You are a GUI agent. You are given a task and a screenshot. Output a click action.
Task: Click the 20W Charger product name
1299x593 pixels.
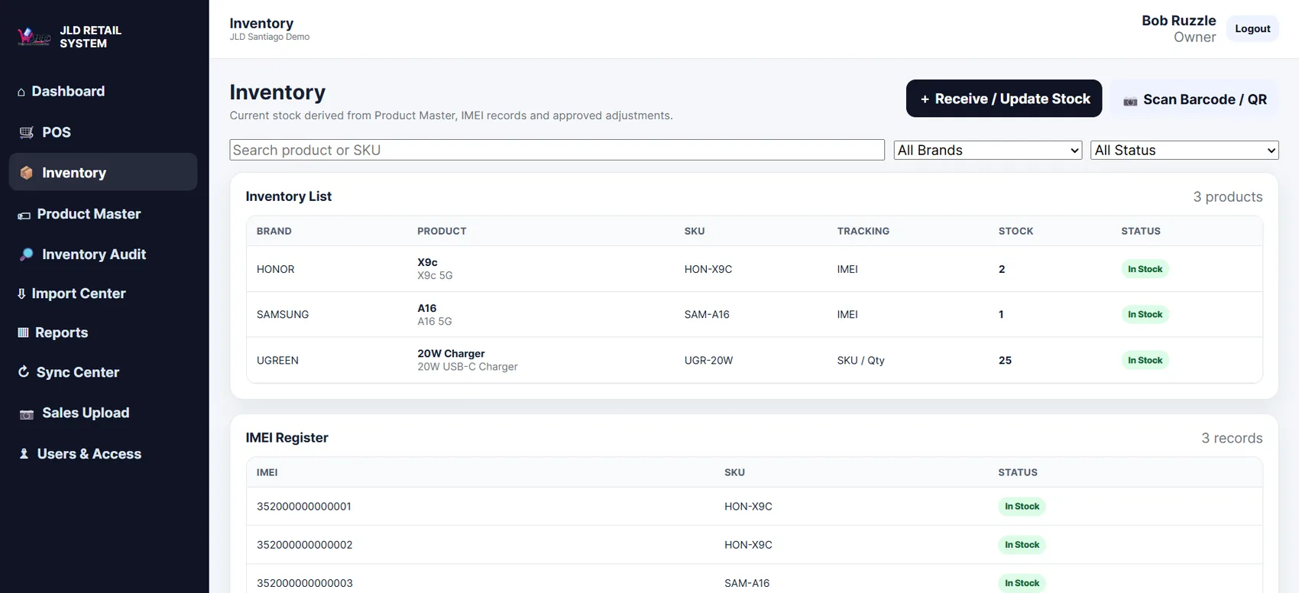451,353
